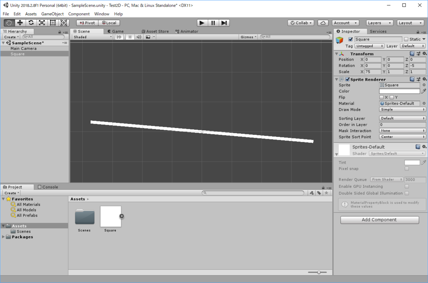Lock the Inspector panel
The image size is (428, 283).
(x=418, y=32)
